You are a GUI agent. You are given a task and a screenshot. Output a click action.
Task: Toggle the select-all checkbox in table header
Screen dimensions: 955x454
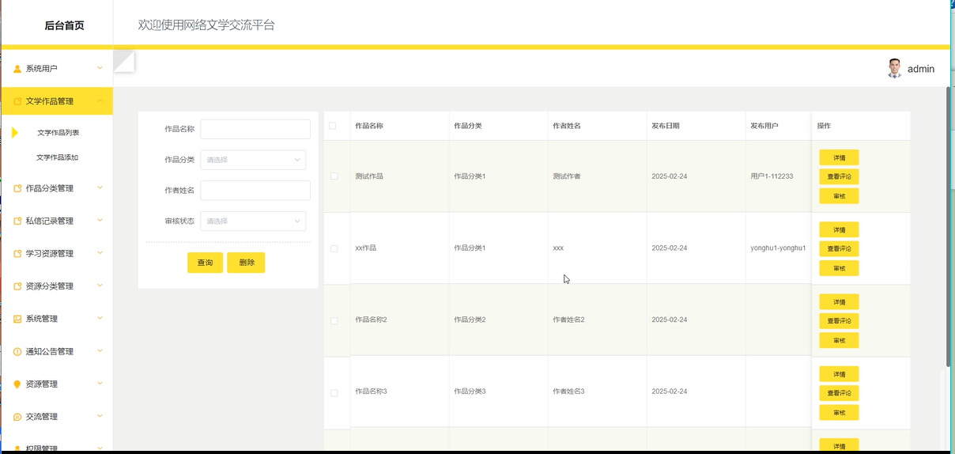[332, 126]
